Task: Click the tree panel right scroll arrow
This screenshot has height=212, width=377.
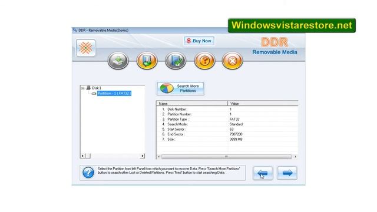Action: point(143,156)
